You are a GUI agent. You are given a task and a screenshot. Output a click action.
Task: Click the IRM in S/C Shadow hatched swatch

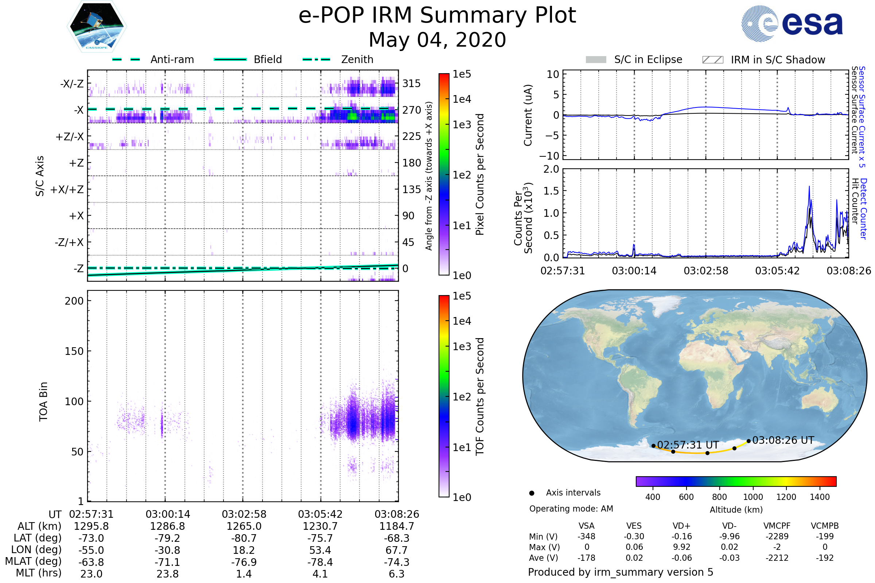[x=712, y=60]
